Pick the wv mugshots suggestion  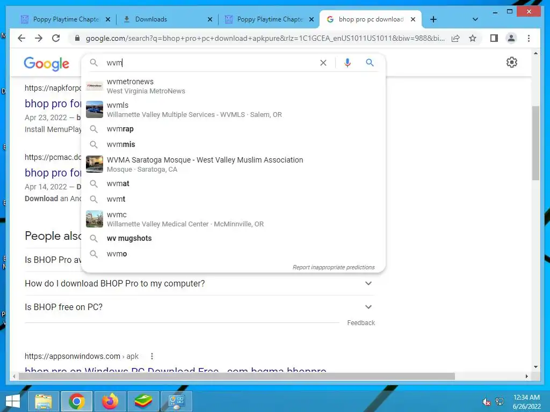coord(233,238)
